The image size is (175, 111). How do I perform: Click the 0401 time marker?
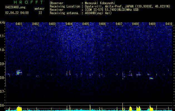(x=19, y=24)
